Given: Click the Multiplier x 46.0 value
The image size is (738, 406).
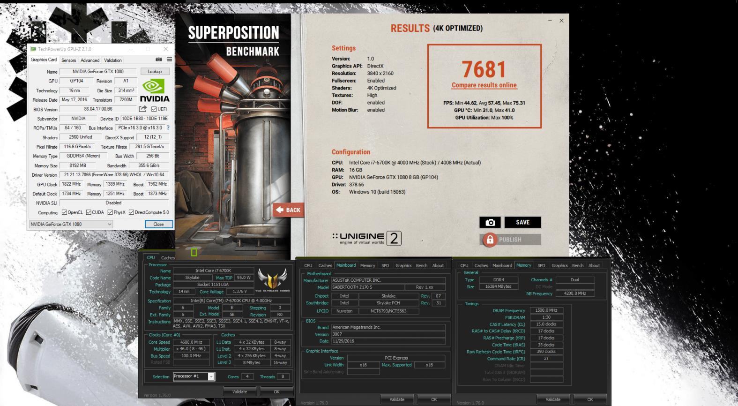Looking at the screenshot, I should (x=191, y=349).
